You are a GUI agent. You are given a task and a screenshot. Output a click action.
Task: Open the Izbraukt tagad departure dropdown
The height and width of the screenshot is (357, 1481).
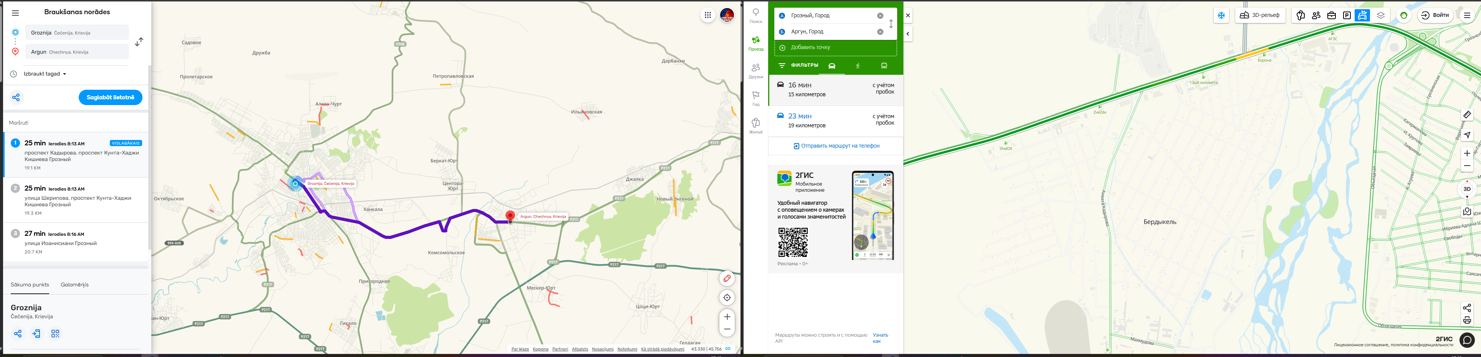coord(45,74)
